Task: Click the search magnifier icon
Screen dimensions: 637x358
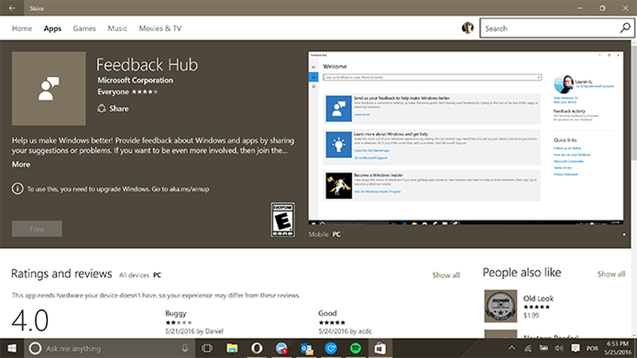Action: [625, 28]
